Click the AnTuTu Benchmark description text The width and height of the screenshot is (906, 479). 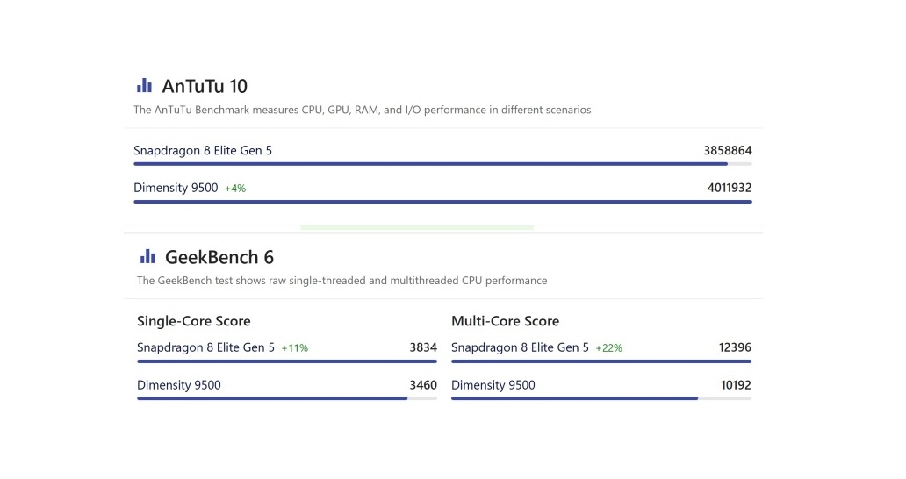coord(362,111)
